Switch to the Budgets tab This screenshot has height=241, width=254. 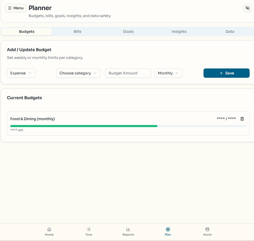tap(27, 32)
